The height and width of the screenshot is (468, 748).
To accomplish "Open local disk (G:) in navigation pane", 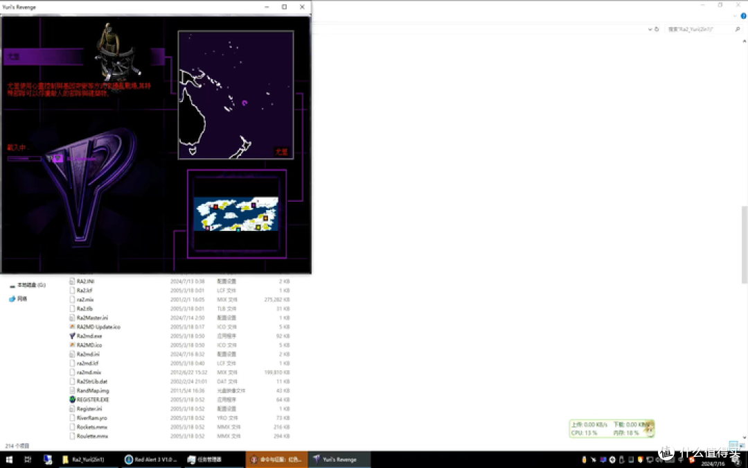I will click(x=28, y=285).
